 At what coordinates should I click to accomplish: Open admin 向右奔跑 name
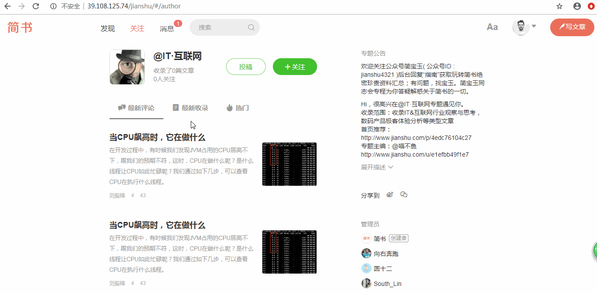(x=386, y=254)
